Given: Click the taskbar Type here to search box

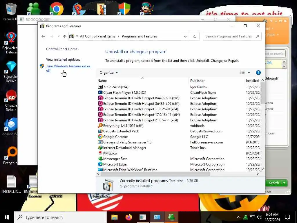Looking at the screenshot, I should 60,217.
